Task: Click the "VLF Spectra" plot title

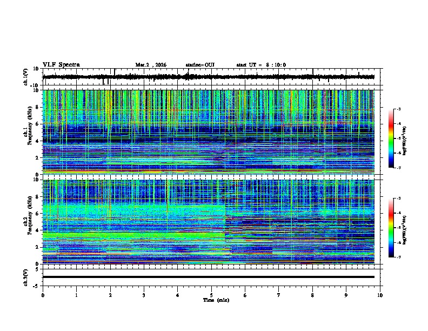Action: point(61,65)
